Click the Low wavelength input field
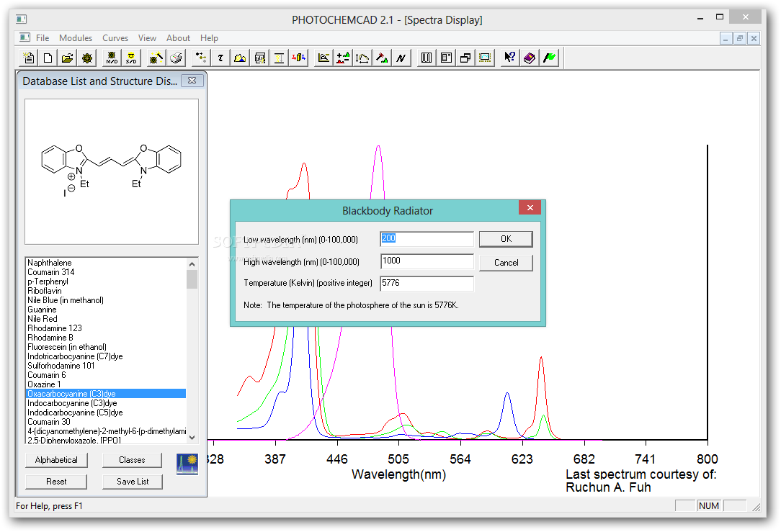Screen dimensions: 781x532 427,239
